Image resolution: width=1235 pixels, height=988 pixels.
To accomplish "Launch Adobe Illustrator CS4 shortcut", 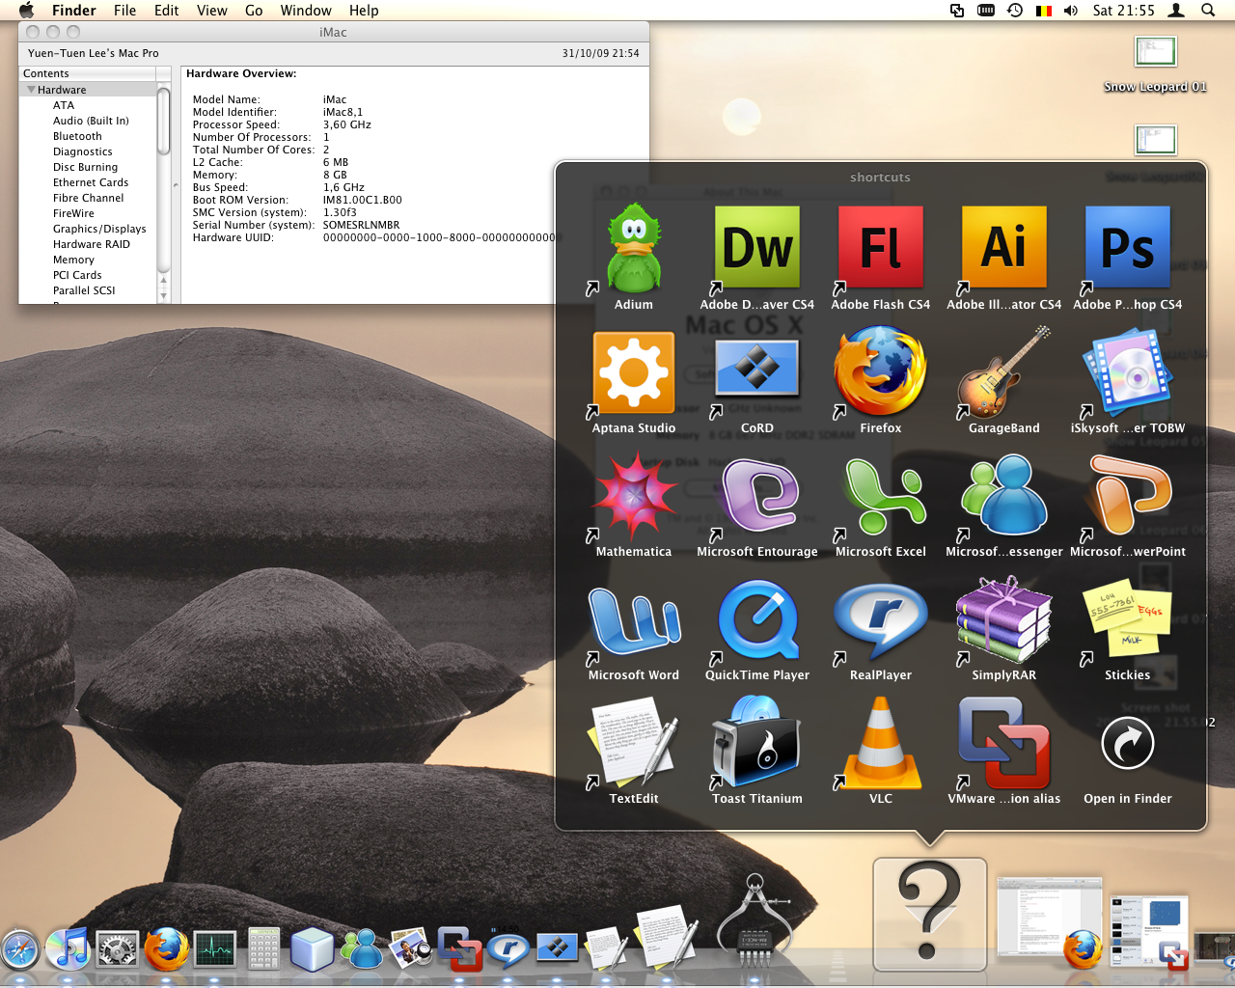I will coord(1004,247).
